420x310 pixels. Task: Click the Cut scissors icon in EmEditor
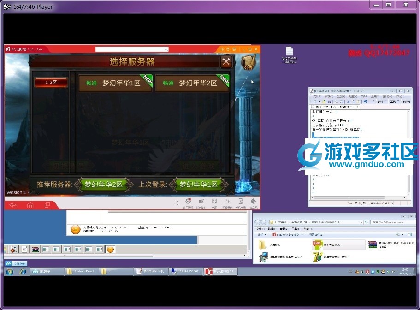tap(348, 101)
